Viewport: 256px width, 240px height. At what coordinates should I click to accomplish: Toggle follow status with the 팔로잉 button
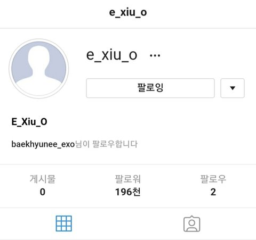[150, 88]
